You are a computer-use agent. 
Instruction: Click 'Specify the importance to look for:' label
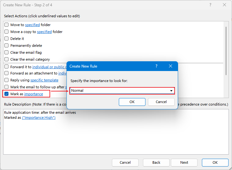(99, 81)
